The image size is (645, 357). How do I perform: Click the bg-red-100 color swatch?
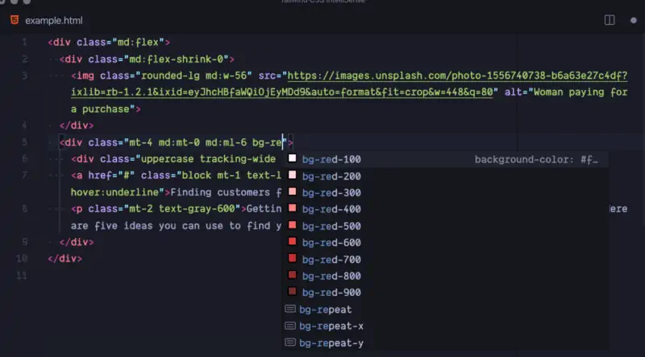tap(292, 158)
